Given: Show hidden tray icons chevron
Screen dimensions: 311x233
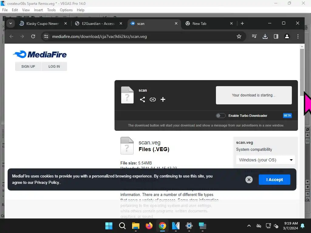Looking at the screenshot, I should point(249,226).
